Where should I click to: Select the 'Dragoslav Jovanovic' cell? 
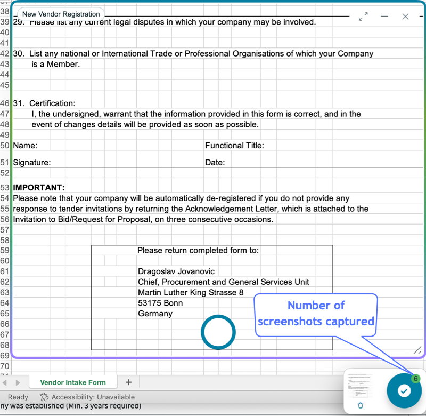click(176, 271)
